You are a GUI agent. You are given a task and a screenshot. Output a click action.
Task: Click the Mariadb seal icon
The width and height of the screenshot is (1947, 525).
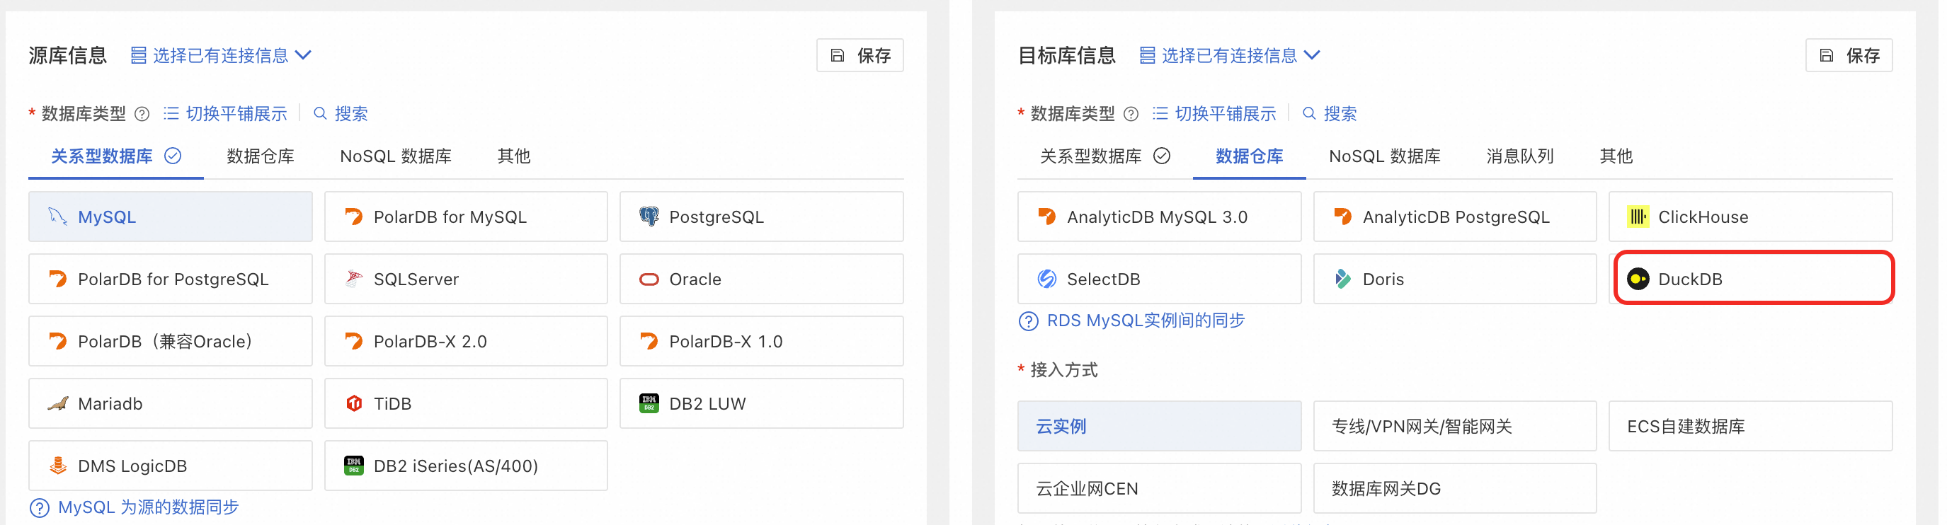[57, 403]
